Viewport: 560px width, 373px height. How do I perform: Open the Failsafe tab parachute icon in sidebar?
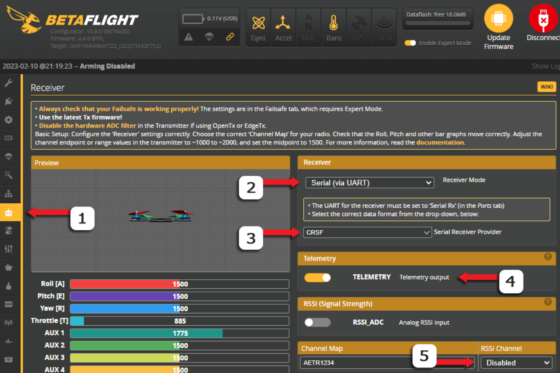click(9, 156)
